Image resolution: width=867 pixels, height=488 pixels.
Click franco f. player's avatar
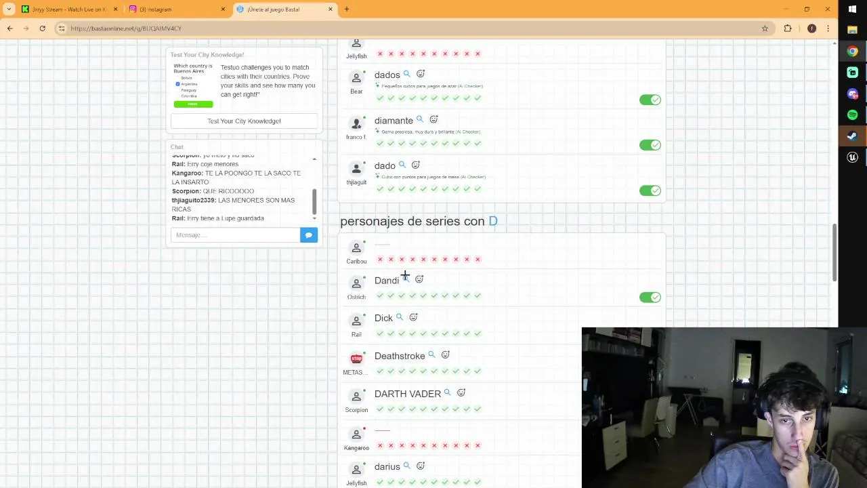pos(356,123)
